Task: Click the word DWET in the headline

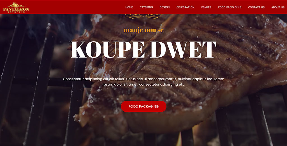Action: (183, 49)
